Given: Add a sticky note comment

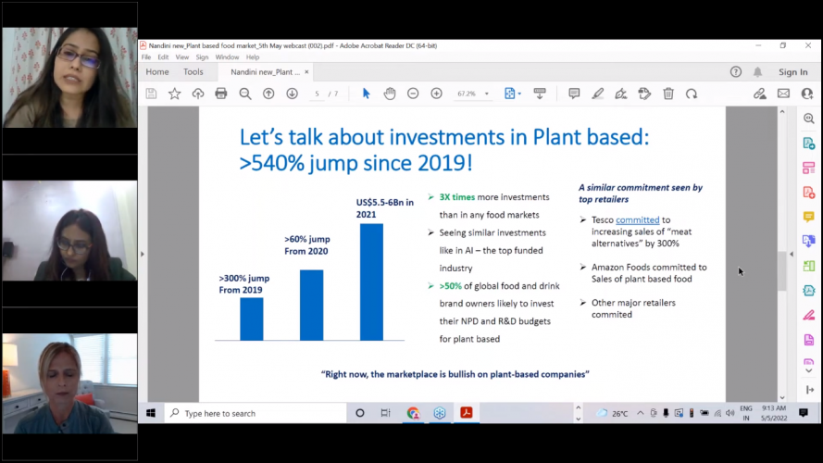Looking at the screenshot, I should point(574,94).
